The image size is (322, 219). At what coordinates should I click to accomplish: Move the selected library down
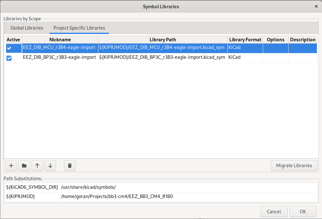tap(50, 166)
